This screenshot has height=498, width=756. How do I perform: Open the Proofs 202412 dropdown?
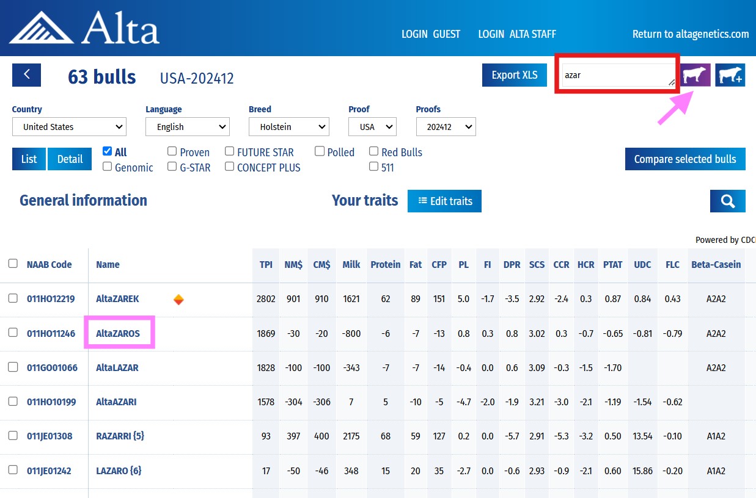[x=446, y=127]
